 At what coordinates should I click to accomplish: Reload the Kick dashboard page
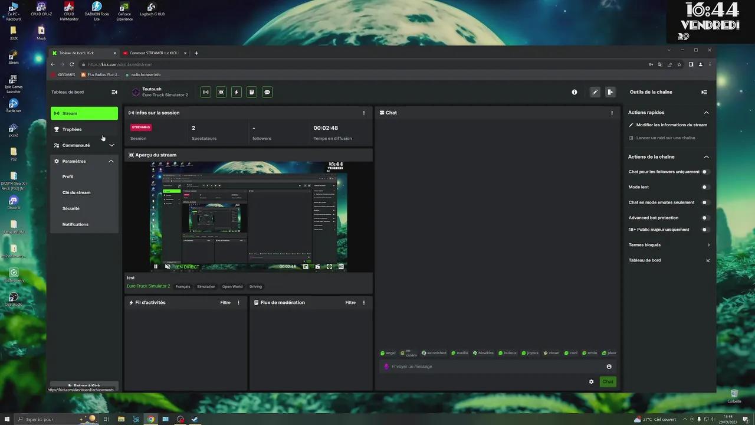pos(72,64)
